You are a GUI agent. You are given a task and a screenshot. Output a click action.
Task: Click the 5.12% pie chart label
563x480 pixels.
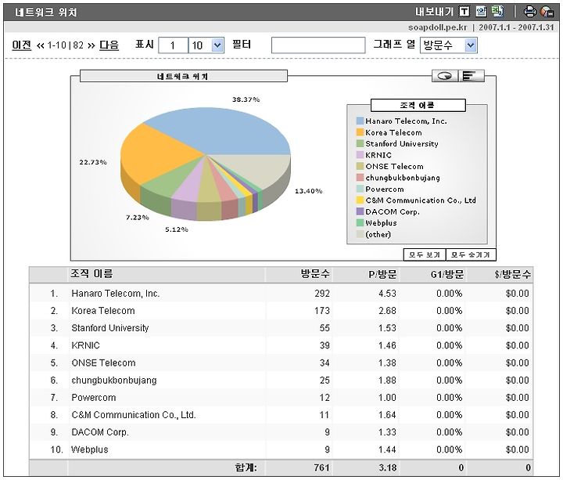(177, 229)
